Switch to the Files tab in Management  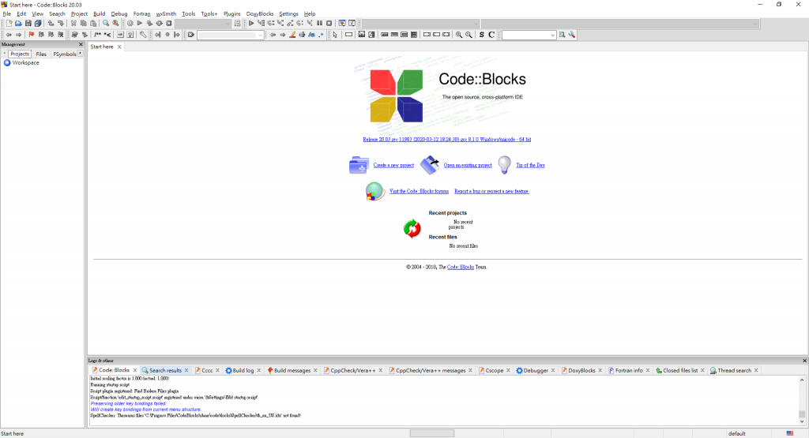point(41,54)
